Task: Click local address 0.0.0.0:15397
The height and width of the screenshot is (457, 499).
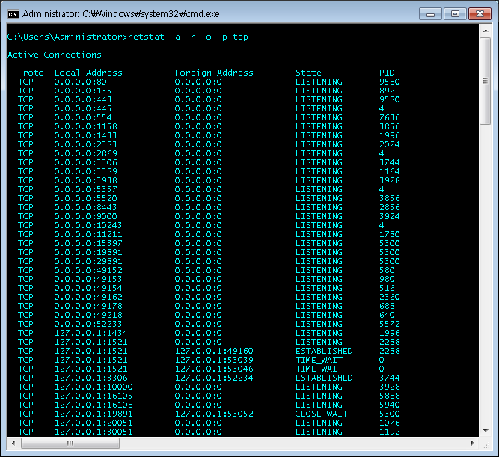Action: pos(88,243)
